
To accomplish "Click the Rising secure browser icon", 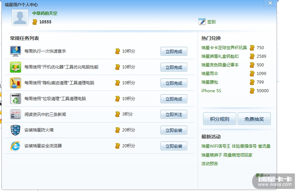I will [x=16, y=146].
